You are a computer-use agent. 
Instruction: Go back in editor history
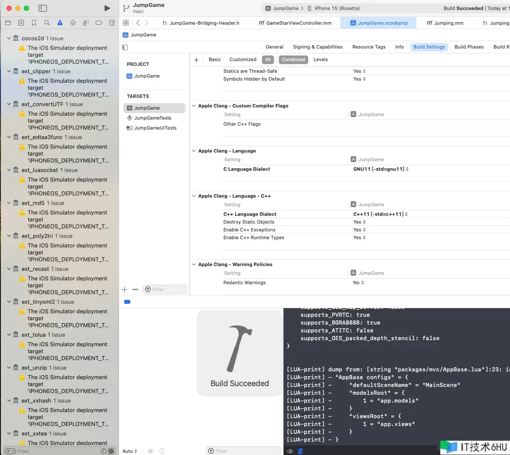point(138,23)
